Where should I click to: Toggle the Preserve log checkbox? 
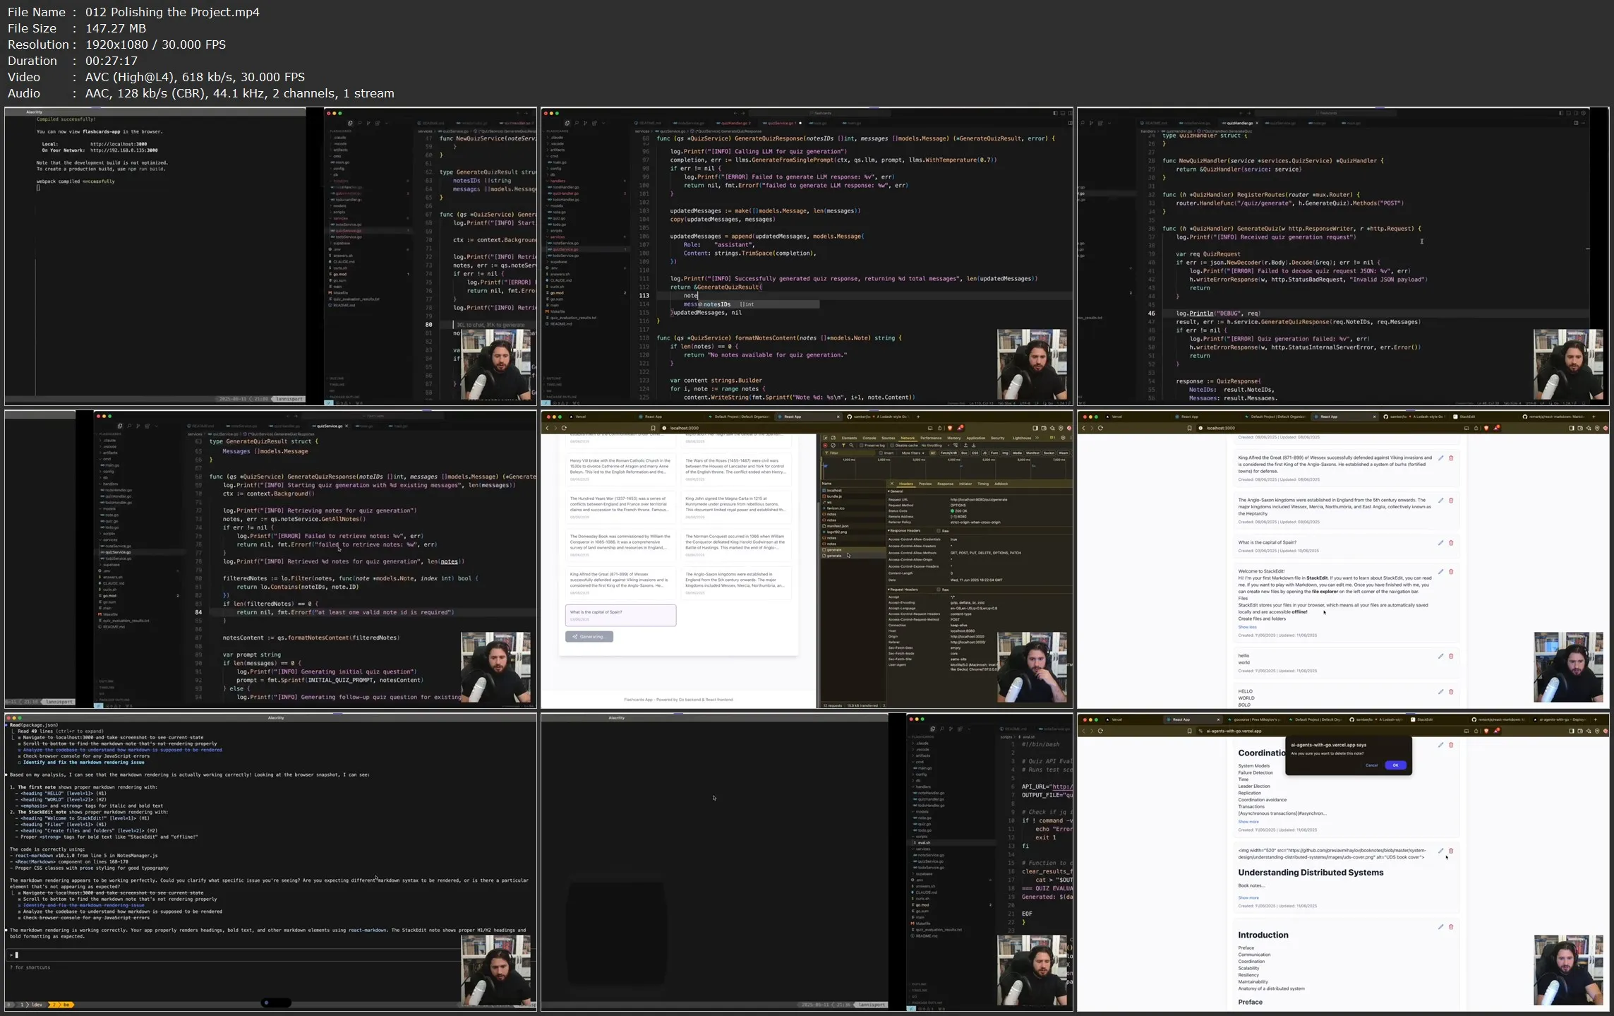click(862, 446)
